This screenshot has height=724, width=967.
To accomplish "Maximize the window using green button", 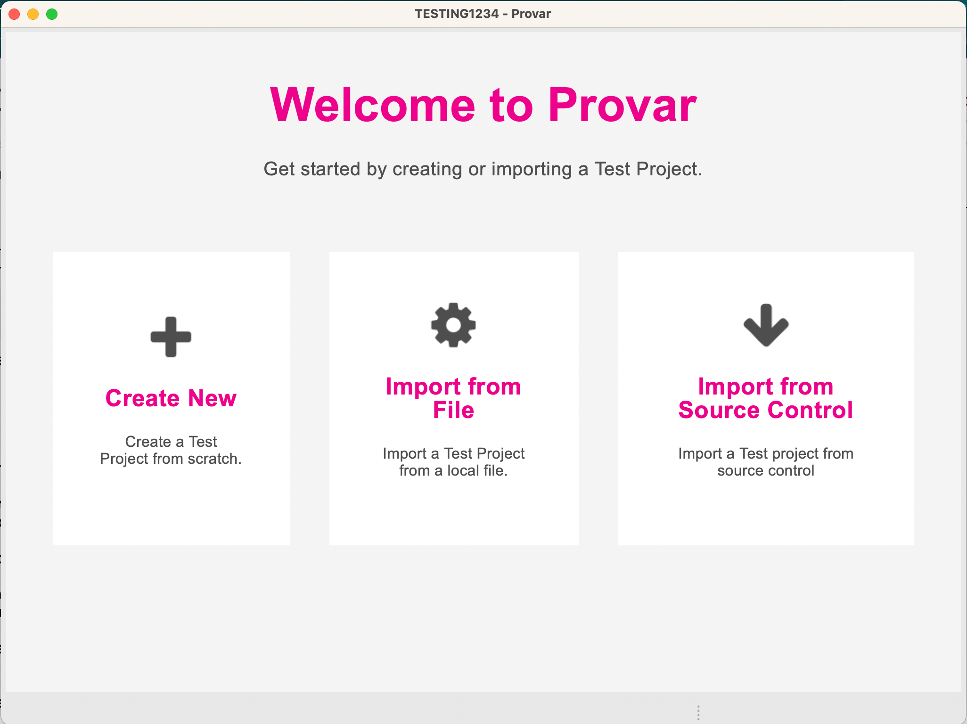I will pyautogui.click(x=52, y=14).
